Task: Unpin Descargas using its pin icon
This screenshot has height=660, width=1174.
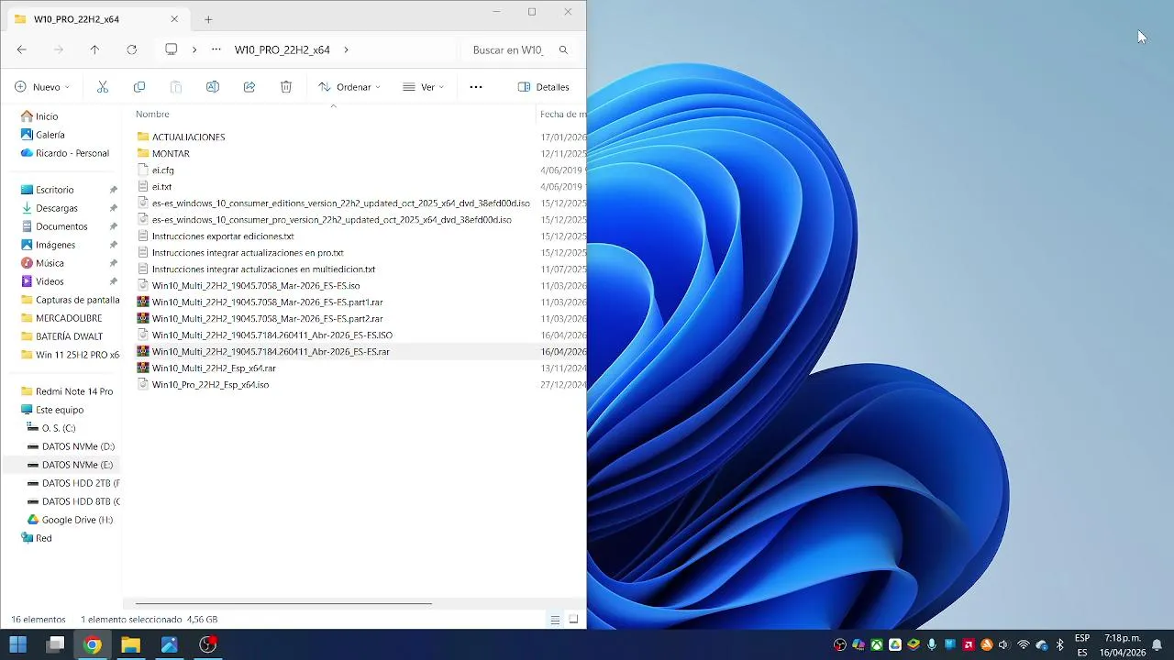Action: 114,208
